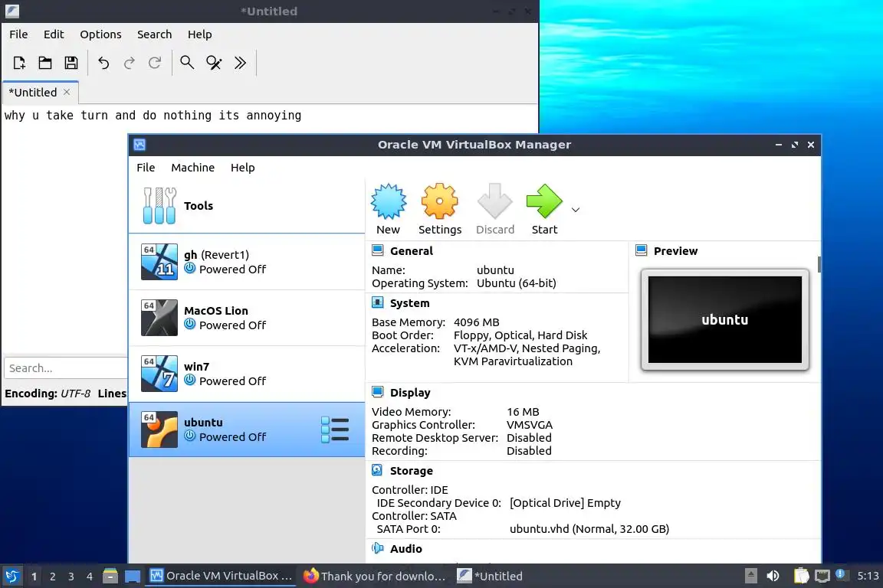Open Settings via the orange gear icon
This screenshot has height=588, width=883.
439,201
